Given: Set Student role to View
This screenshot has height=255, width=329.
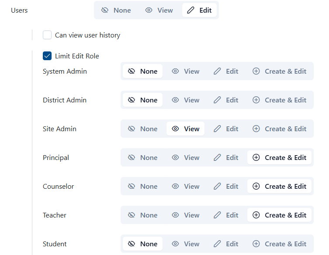Looking at the screenshot, I should coord(185,244).
